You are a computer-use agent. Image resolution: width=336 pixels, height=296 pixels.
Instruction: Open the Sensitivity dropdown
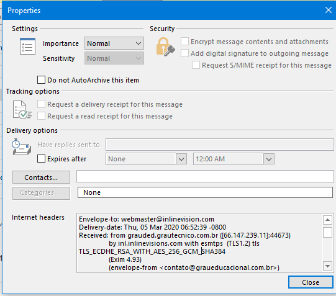click(114, 58)
